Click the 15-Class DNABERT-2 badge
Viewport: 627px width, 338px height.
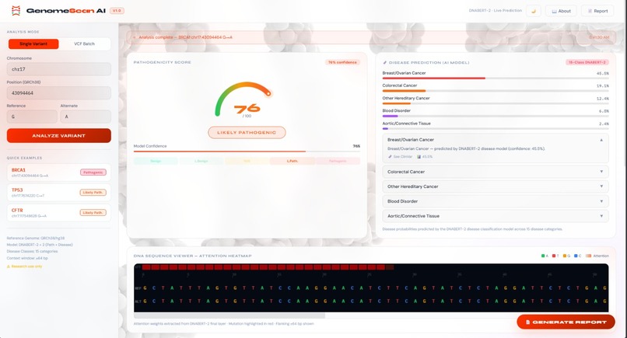587,62
